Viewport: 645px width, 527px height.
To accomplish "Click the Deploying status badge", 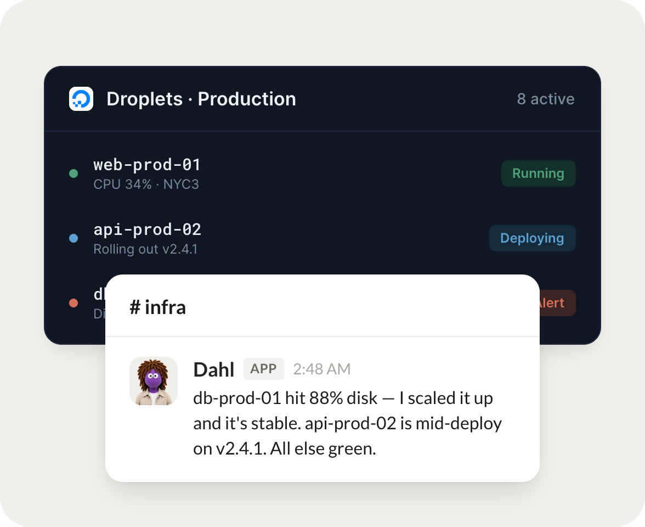I will tap(532, 238).
